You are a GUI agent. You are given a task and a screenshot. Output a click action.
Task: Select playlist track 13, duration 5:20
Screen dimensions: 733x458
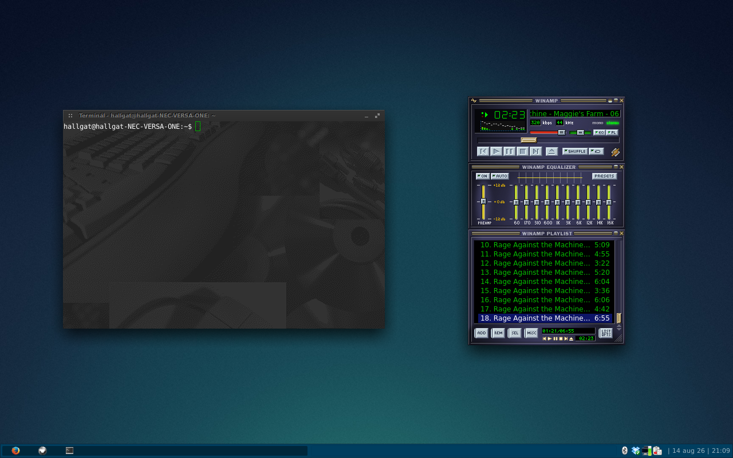click(544, 272)
